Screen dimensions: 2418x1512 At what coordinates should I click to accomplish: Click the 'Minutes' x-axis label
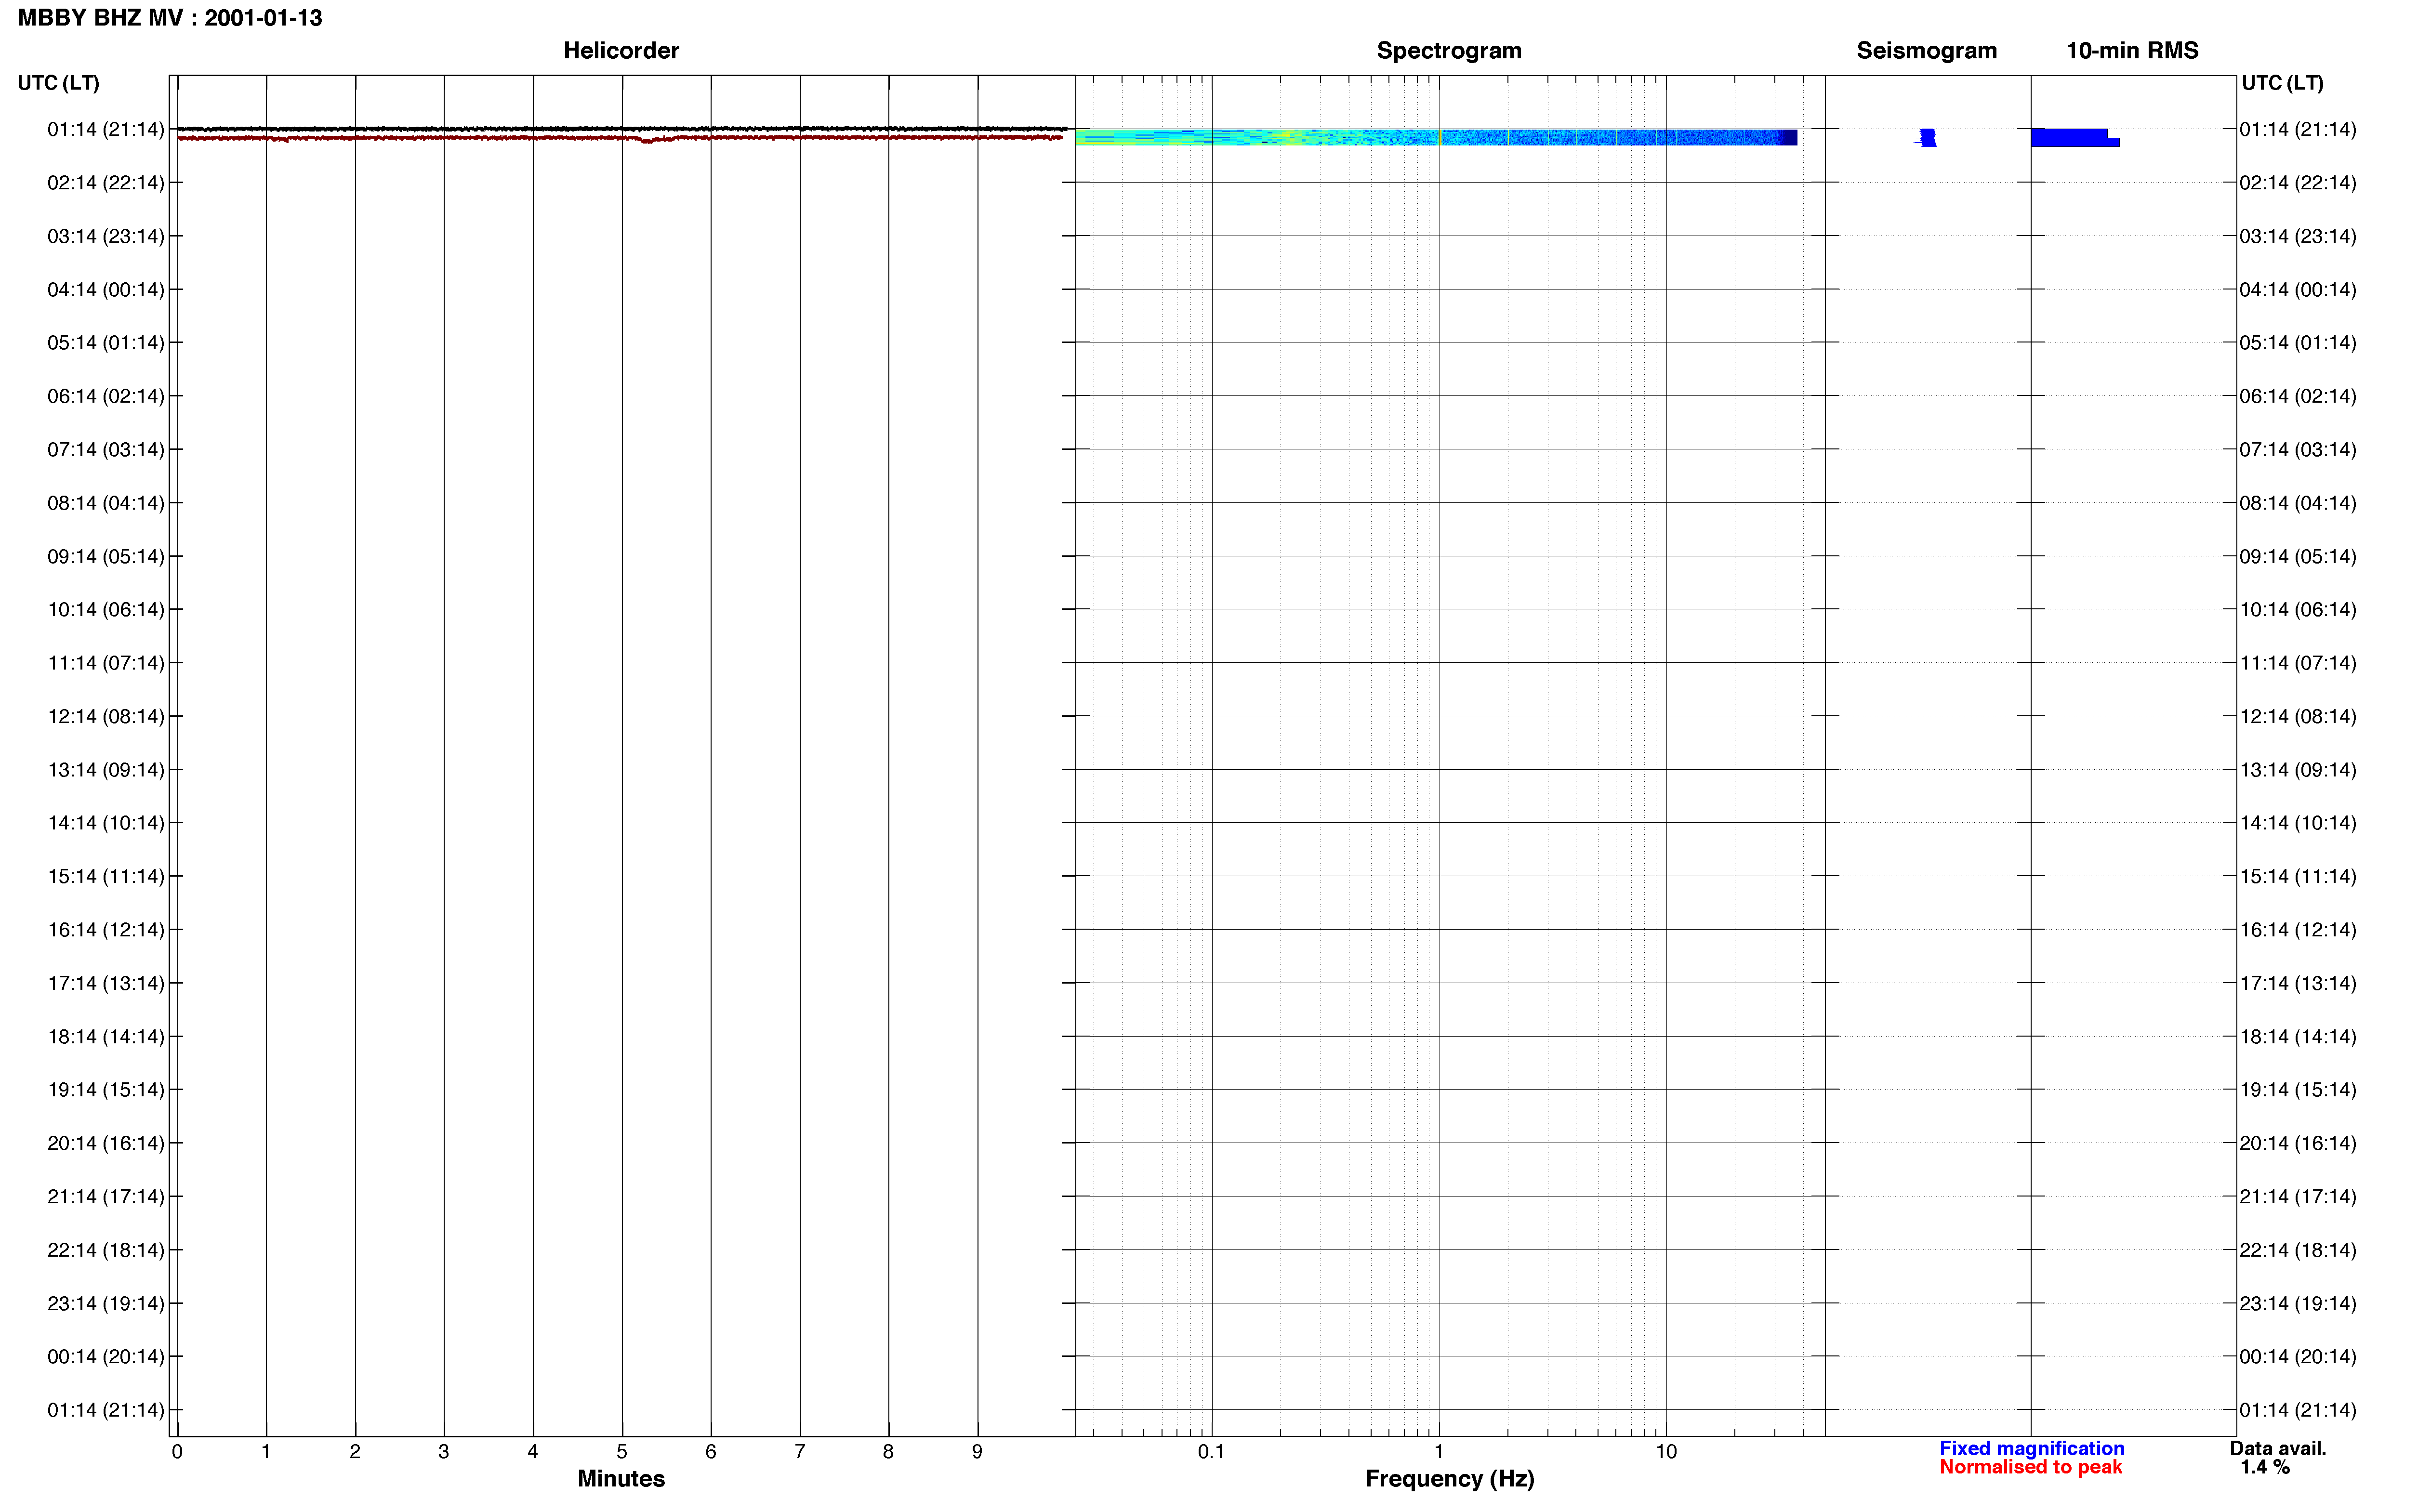[621, 1479]
